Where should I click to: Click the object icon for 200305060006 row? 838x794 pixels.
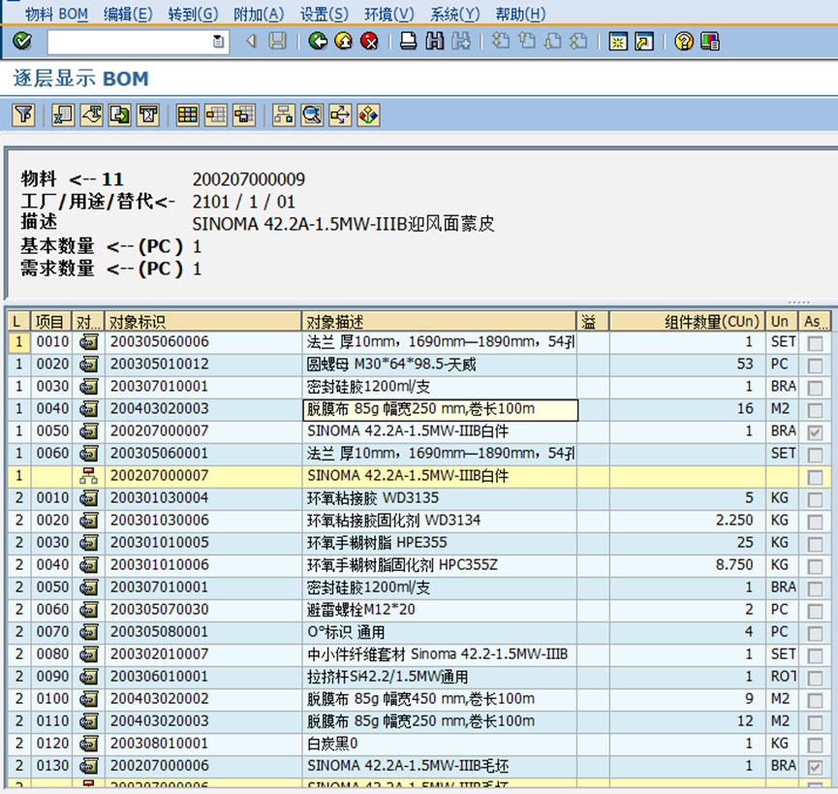pyautogui.click(x=89, y=342)
